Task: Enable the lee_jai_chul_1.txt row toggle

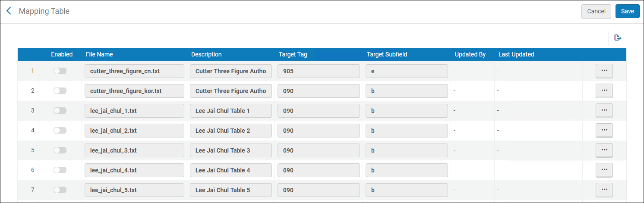Action: 60,111
